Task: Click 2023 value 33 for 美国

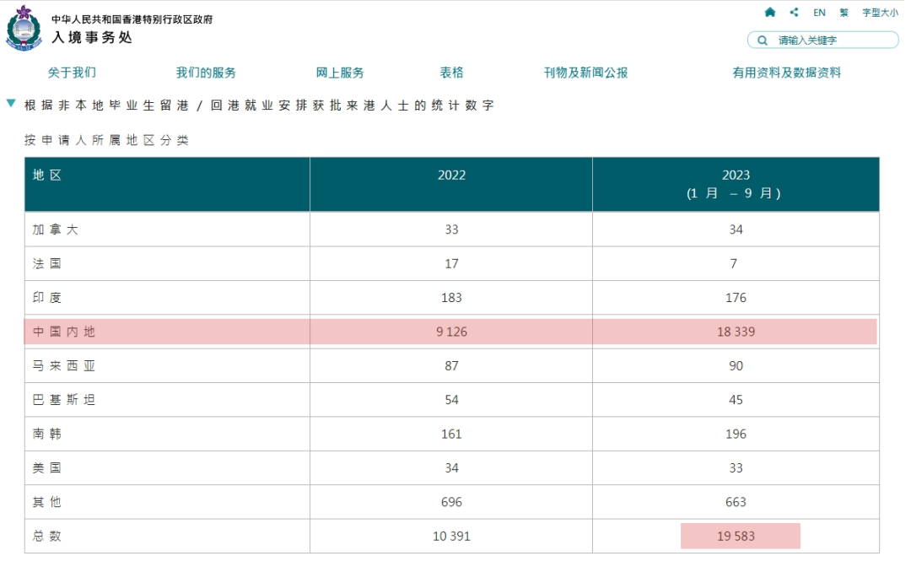Action: click(x=736, y=467)
